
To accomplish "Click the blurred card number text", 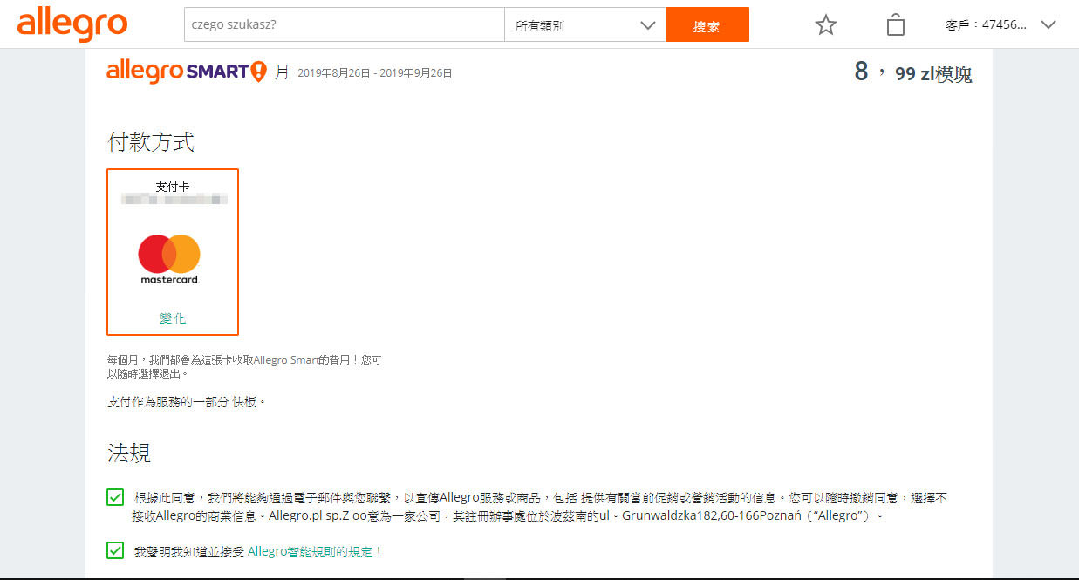I will (174, 200).
